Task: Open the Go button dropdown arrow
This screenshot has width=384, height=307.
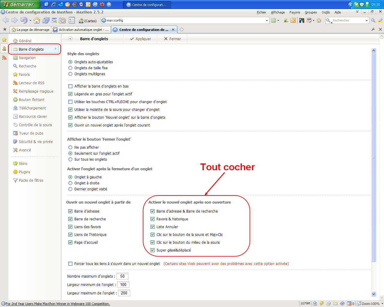Action: (x=278, y=21)
